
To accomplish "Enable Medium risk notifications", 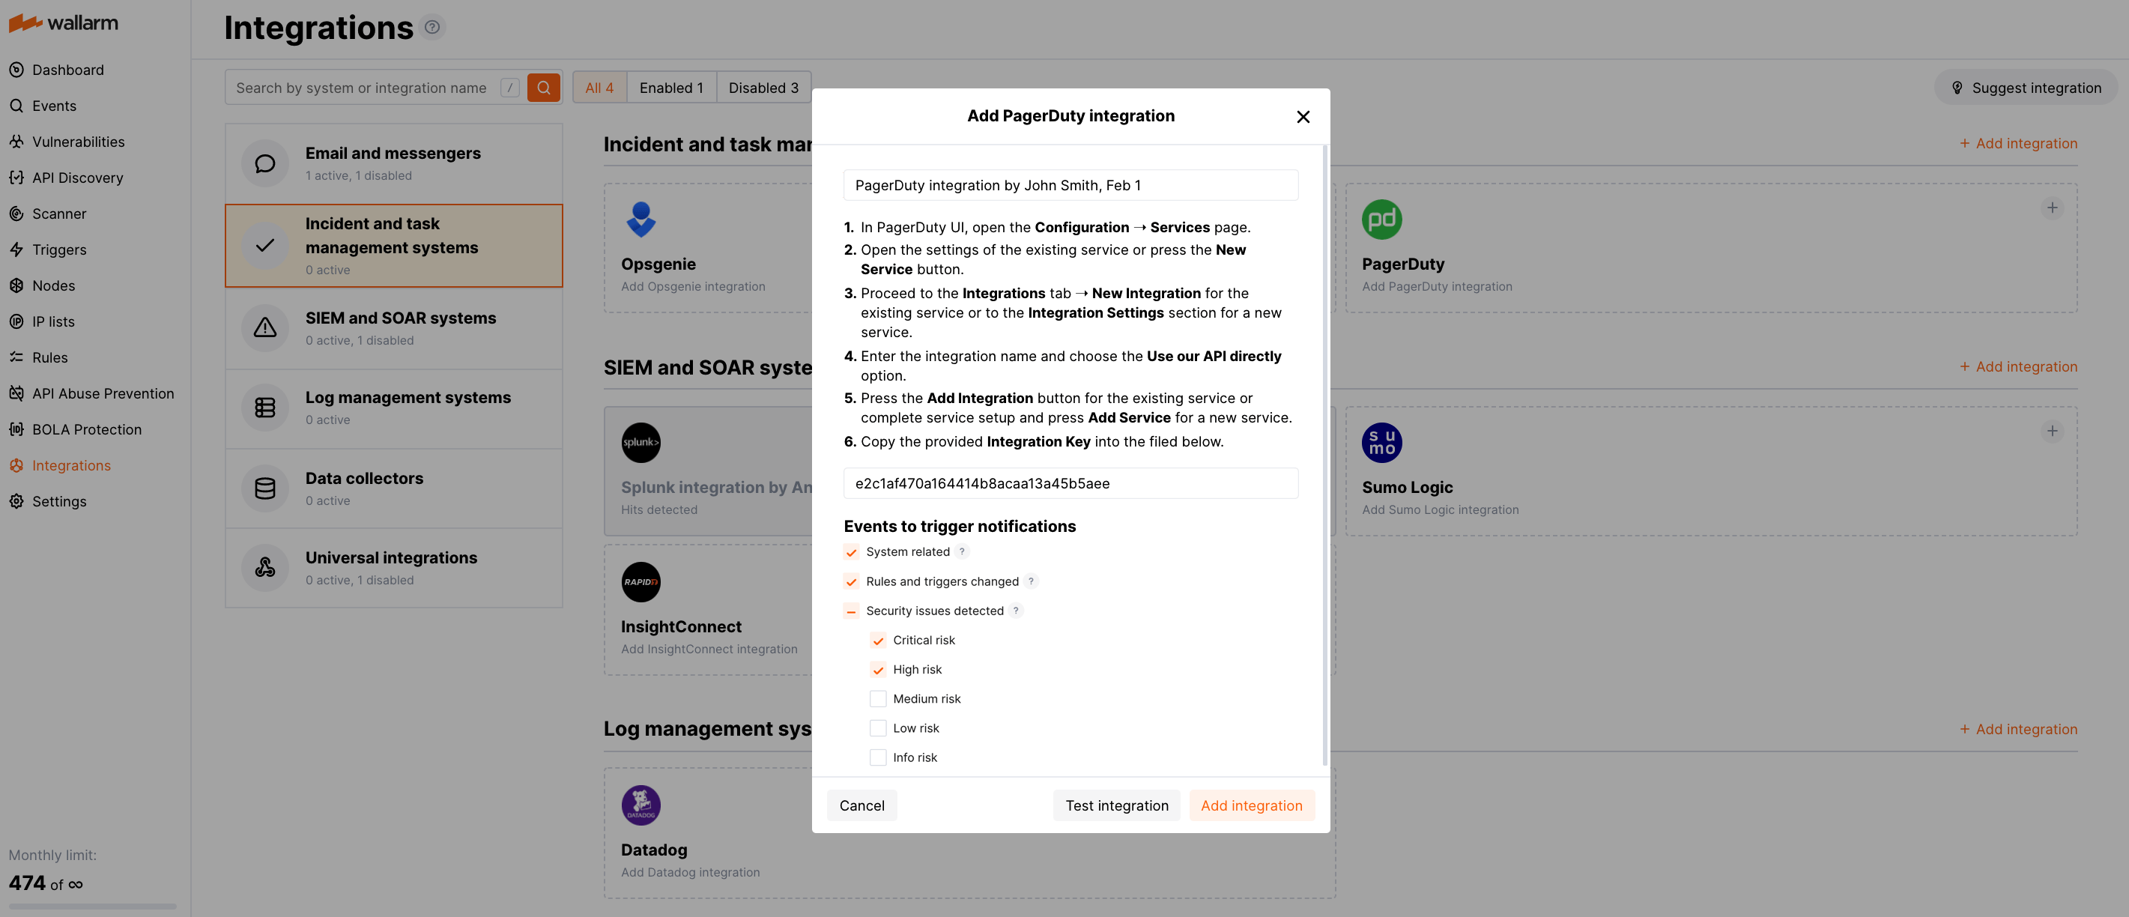I will click(x=878, y=698).
